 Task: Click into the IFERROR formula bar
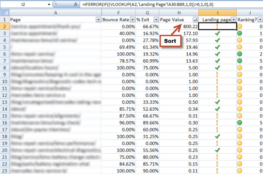click(x=164, y=4)
